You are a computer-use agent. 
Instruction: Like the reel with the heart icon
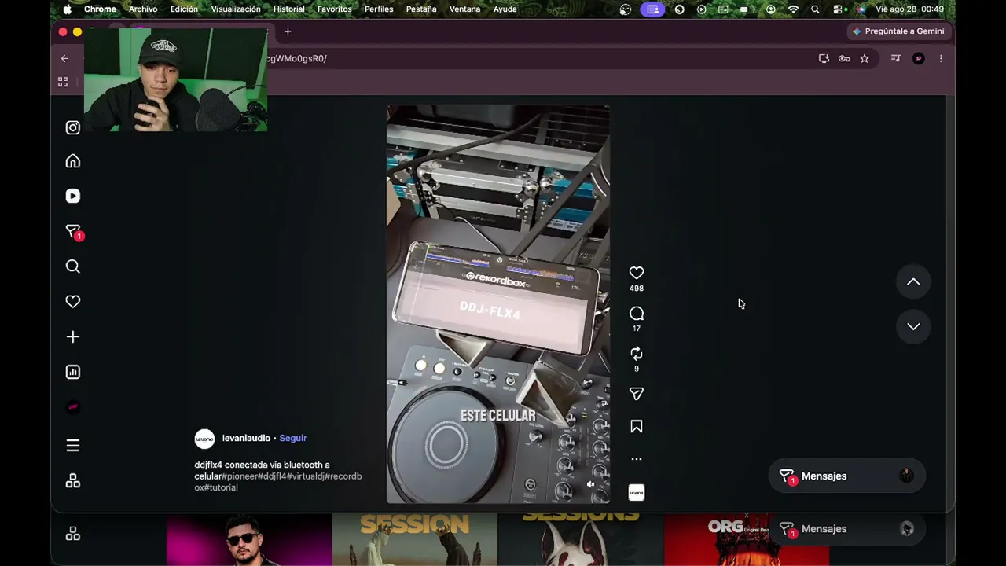pyautogui.click(x=637, y=273)
